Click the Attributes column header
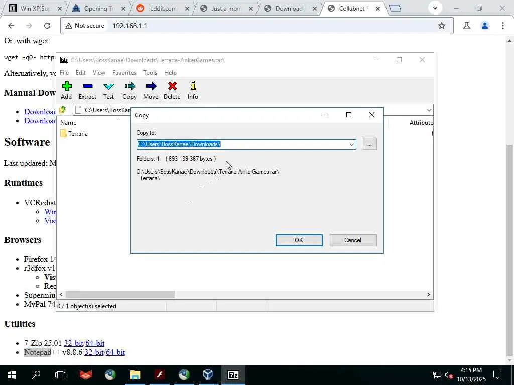This screenshot has height=385, width=514. [x=421, y=123]
